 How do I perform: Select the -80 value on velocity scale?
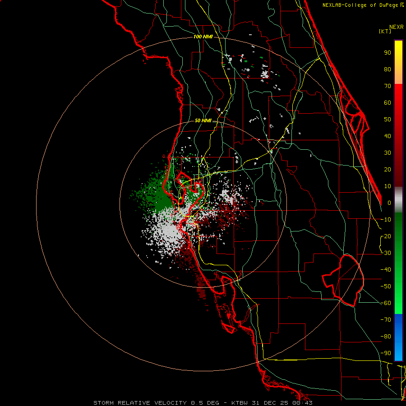[386, 337]
